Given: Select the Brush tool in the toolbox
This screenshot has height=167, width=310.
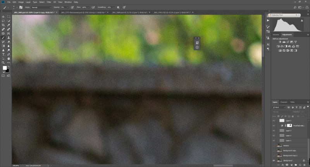Looking at the screenshot, I should tap(3, 37).
